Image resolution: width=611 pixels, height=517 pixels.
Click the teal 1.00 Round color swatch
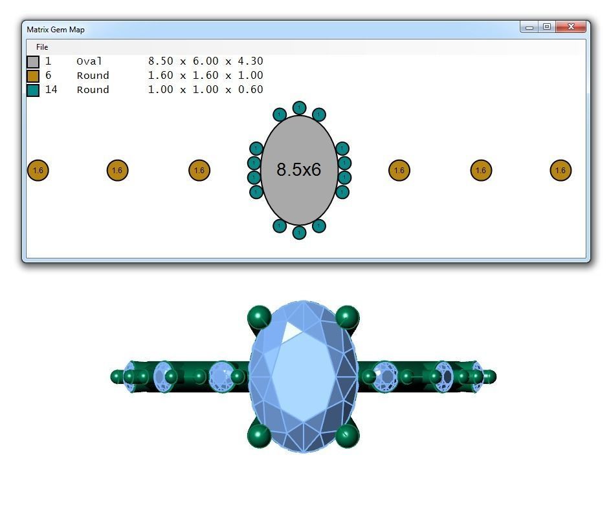pyautogui.click(x=33, y=90)
